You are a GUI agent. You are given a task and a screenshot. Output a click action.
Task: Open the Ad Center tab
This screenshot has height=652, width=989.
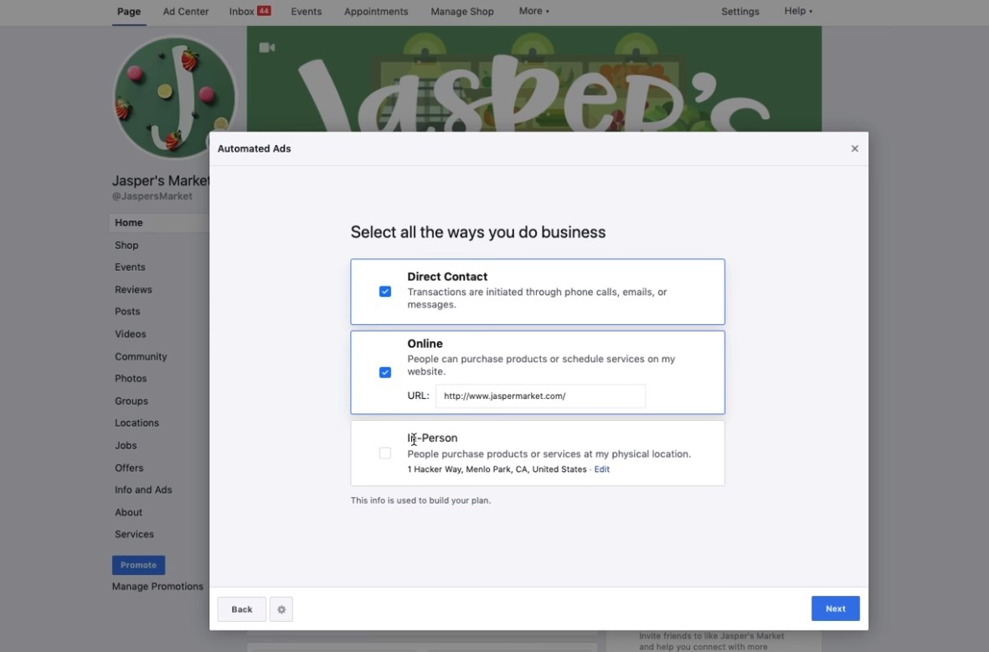coord(185,12)
